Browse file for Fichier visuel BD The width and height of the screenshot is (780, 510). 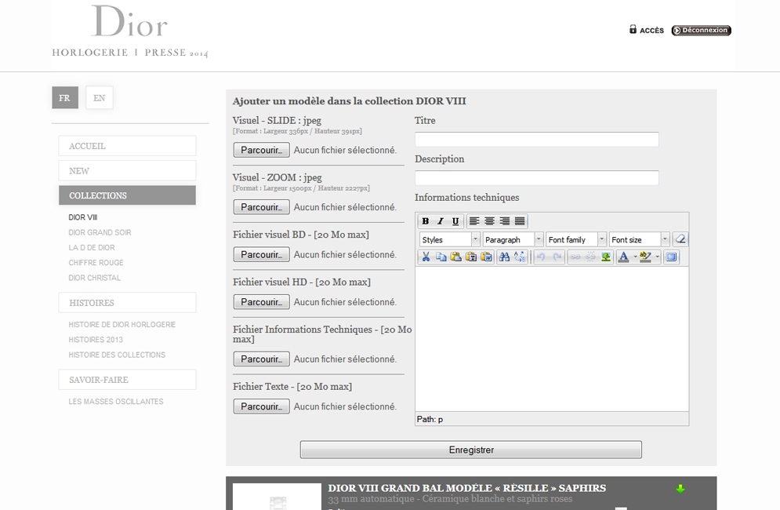(262, 254)
